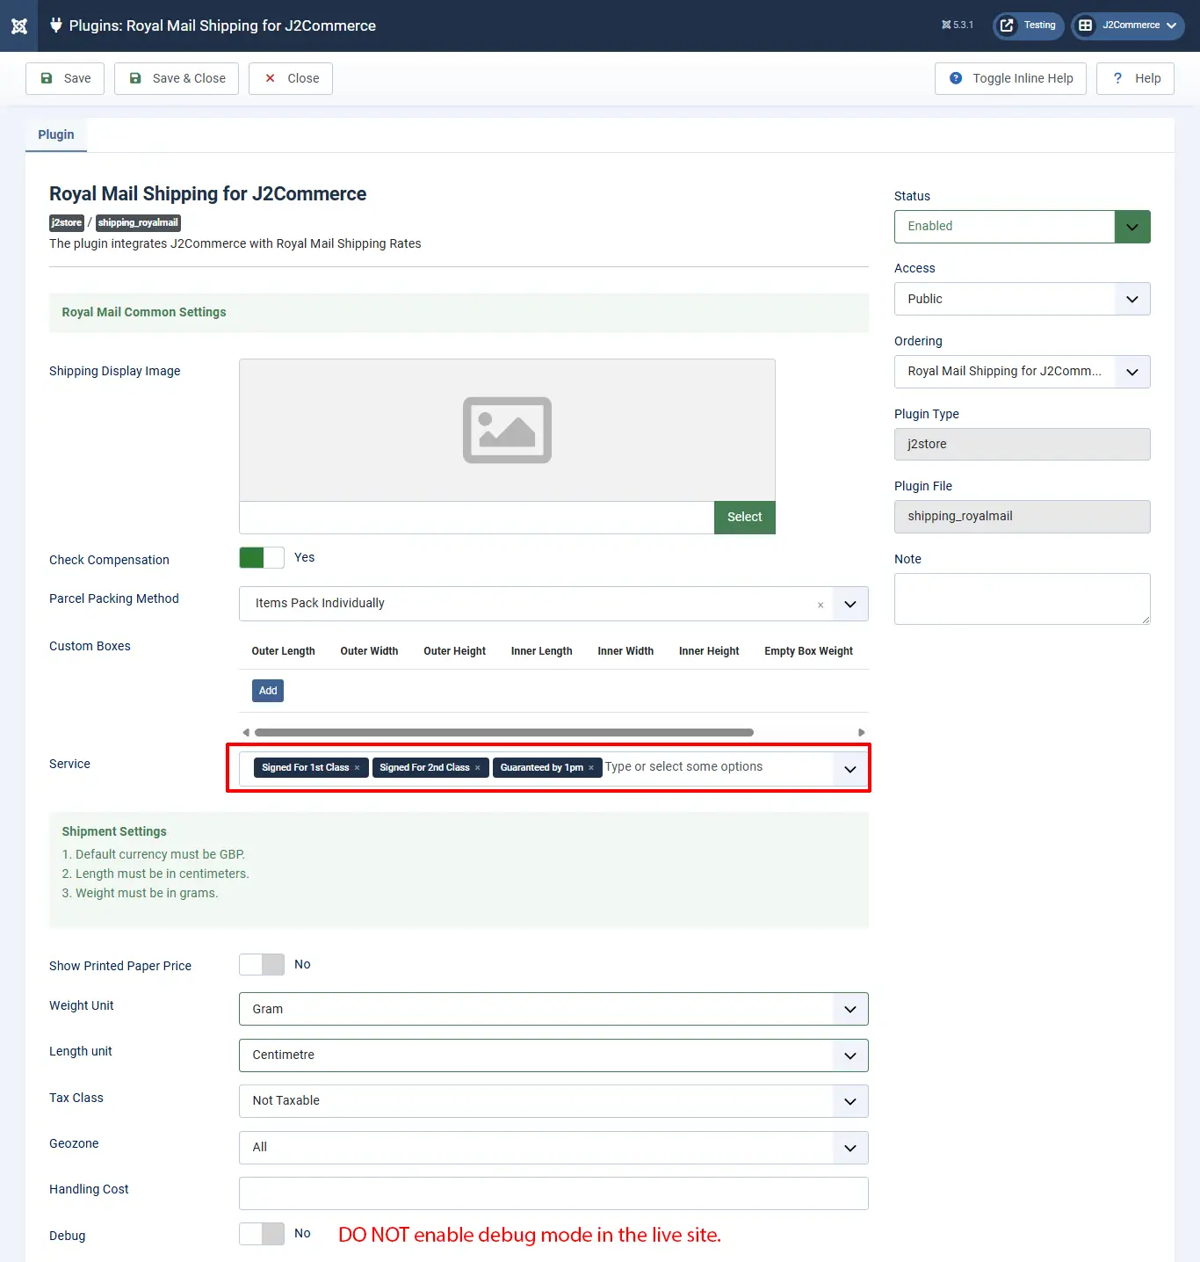Open the Testing site preview link
The height and width of the screenshot is (1262, 1200).
1029,25
